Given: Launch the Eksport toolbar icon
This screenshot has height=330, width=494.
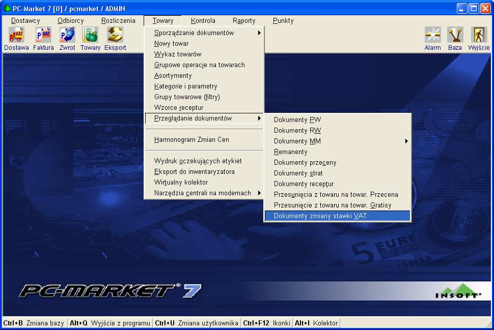Looking at the screenshot, I should pyautogui.click(x=115, y=39).
